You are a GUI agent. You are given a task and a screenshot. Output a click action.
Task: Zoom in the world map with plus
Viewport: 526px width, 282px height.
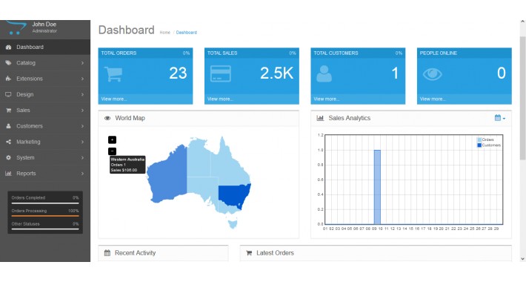(x=112, y=140)
